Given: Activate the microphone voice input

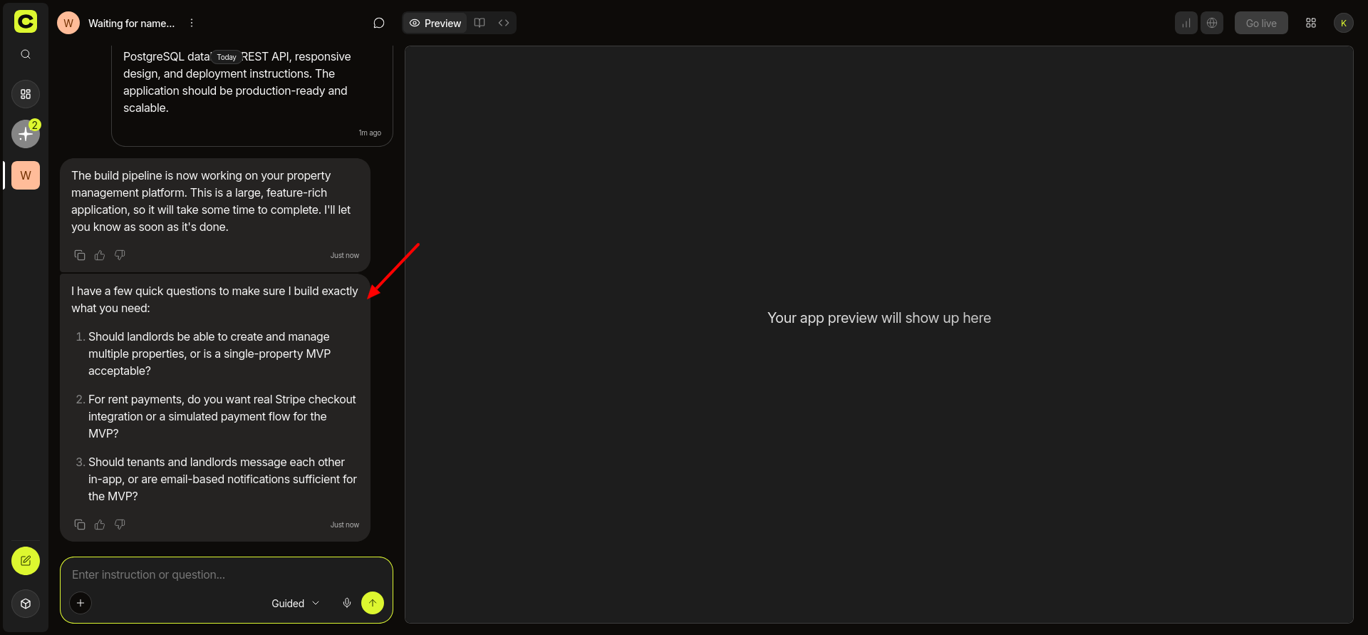Looking at the screenshot, I should [x=347, y=603].
